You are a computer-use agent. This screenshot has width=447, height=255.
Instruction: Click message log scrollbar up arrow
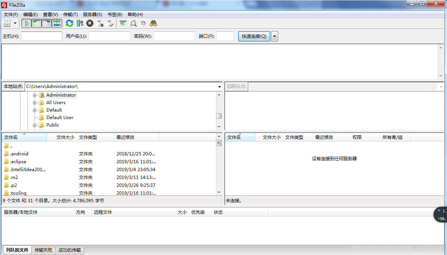click(x=441, y=48)
